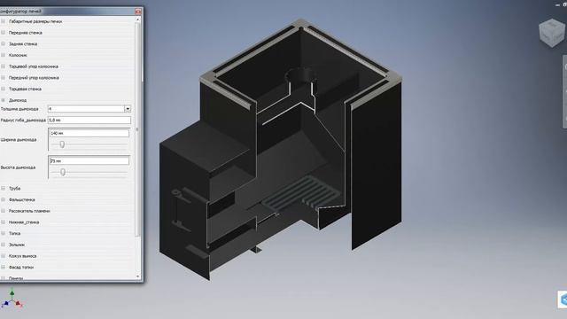Expand the Задняя стенка section
This screenshot has height=319, width=567.
coord(4,43)
